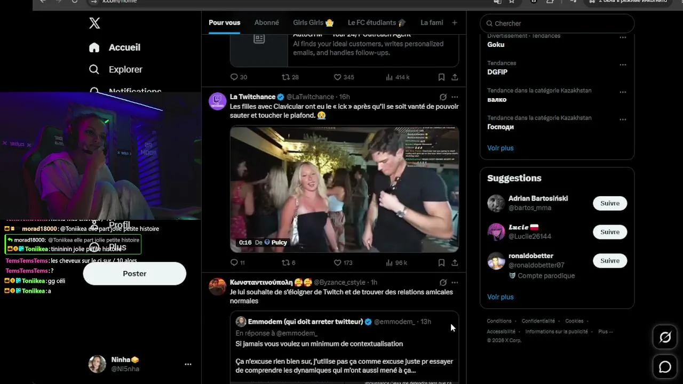Go to Accueil in the sidebar menu
Viewport: 683px width, 384px height.
(x=124, y=47)
